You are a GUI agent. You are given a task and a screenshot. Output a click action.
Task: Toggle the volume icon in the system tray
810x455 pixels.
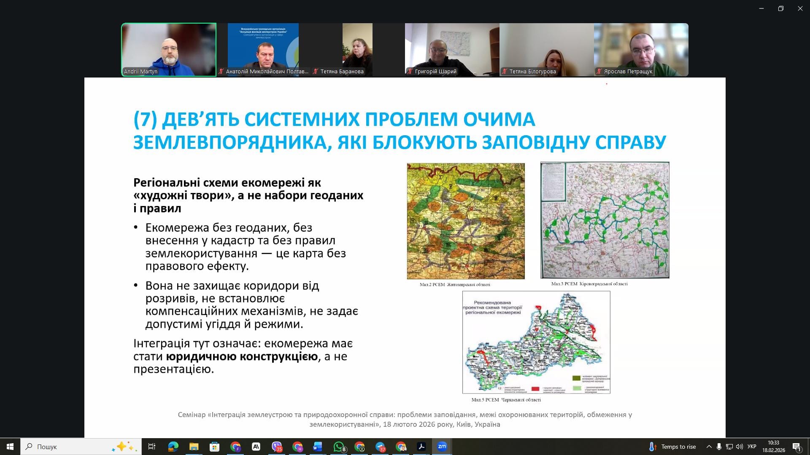tap(739, 447)
